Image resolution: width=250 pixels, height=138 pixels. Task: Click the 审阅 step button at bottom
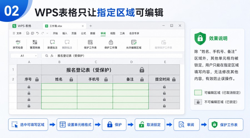point(187,124)
